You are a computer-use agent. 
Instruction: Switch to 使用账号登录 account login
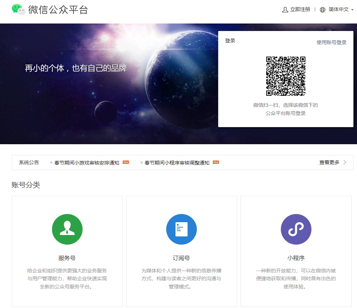pyautogui.click(x=331, y=42)
